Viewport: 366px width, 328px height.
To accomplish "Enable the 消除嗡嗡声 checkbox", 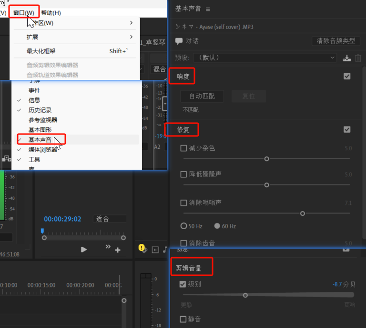I will click(183, 203).
